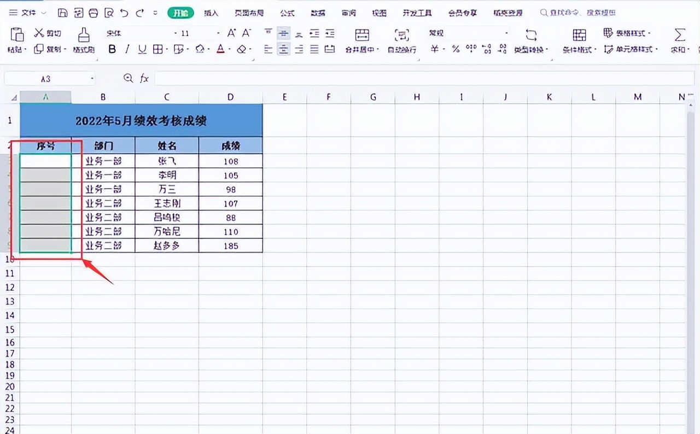Click the title cell 2022年5月绩效考核成绩
The width and height of the screenshot is (700, 434).
(141, 120)
